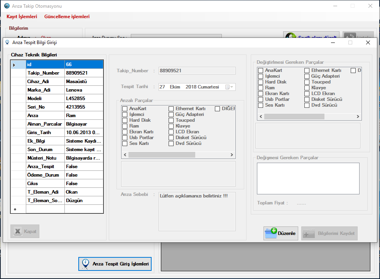
Task: Enable Usb Portlar in Arızalı Parçalar
Action: [x=125, y=138]
